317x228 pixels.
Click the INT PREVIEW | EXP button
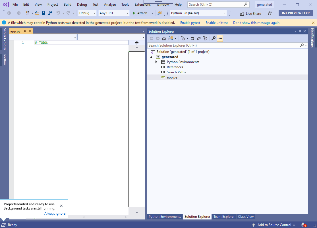click(x=296, y=13)
